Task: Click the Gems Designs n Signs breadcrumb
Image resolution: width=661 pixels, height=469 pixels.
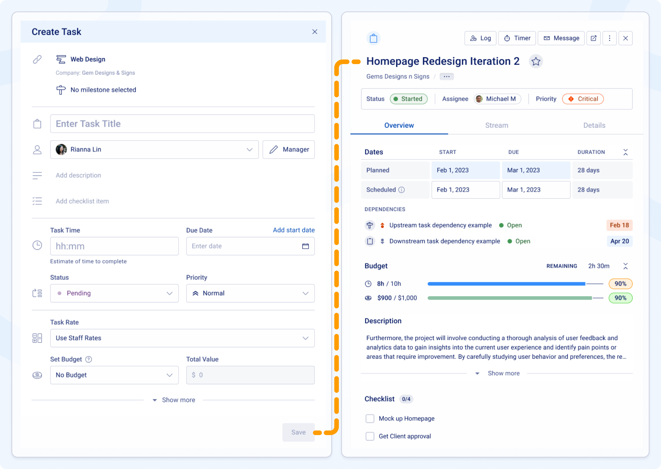Action: (x=398, y=77)
